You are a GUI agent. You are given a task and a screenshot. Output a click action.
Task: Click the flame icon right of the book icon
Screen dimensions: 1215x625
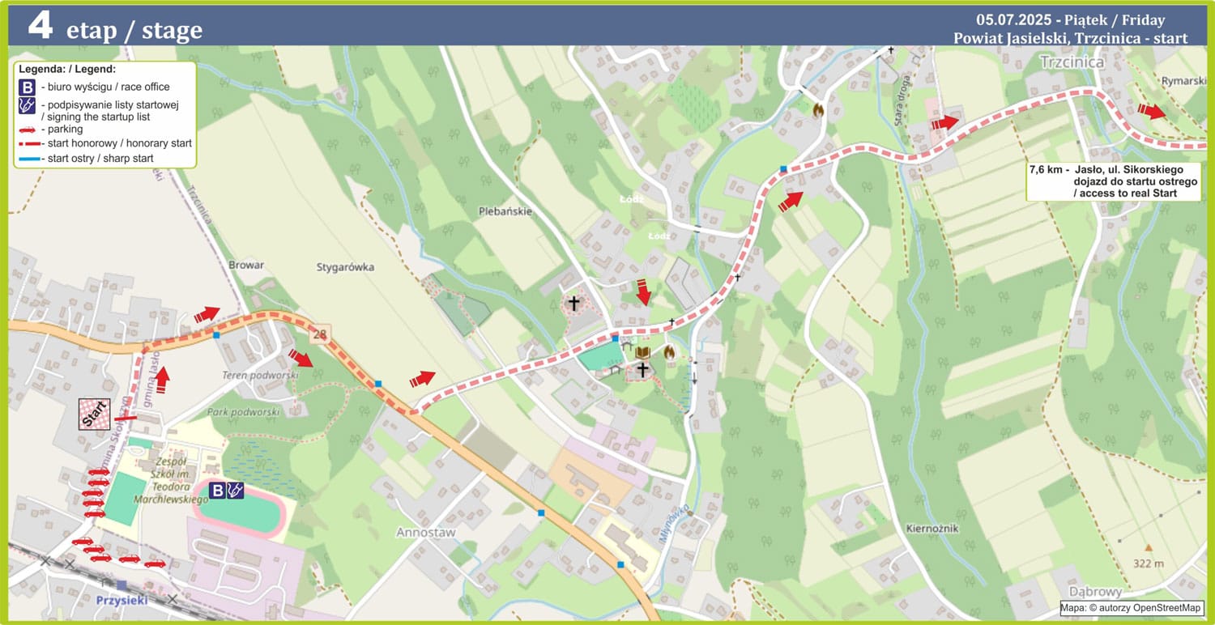pyautogui.click(x=669, y=352)
